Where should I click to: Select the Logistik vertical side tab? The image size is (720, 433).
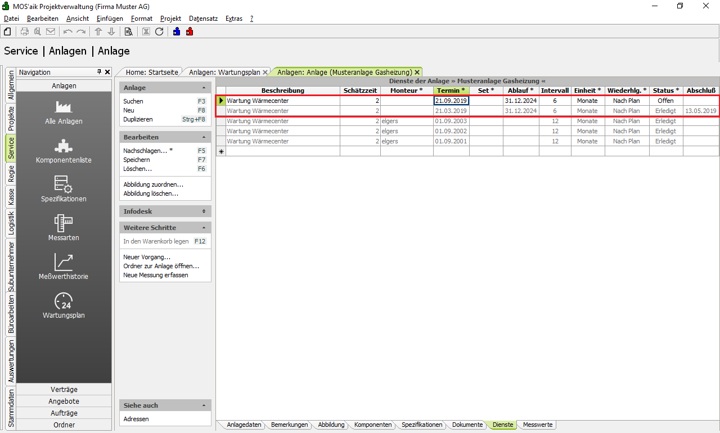coord(11,223)
